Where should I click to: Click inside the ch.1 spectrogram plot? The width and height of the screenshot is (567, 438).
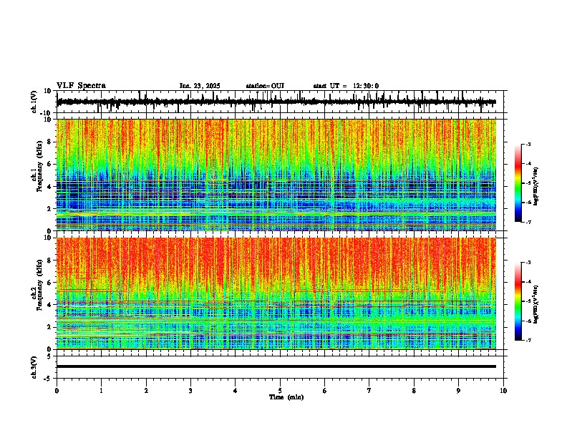[276, 175]
